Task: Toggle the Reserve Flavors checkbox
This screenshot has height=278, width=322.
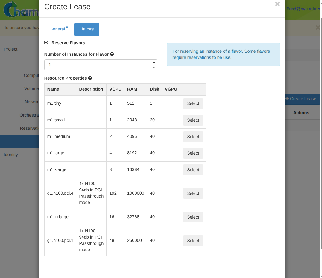Action: (46, 43)
